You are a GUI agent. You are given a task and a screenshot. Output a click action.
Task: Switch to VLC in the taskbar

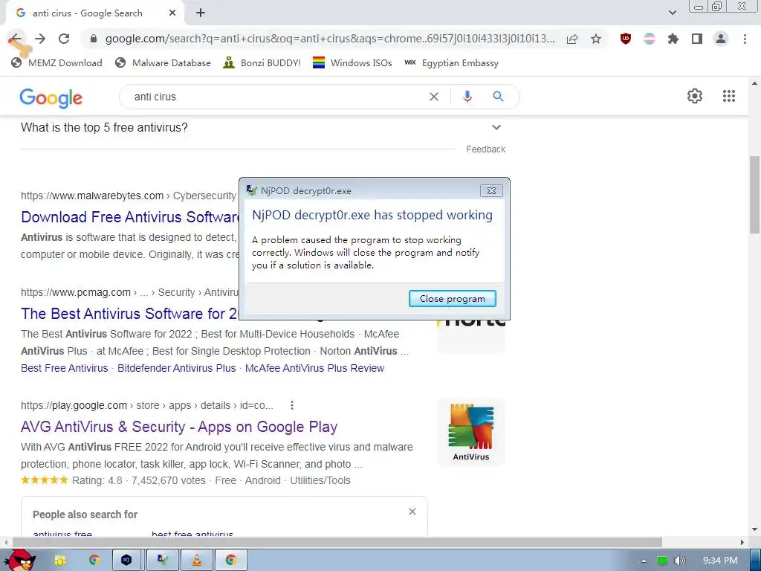[196, 561]
